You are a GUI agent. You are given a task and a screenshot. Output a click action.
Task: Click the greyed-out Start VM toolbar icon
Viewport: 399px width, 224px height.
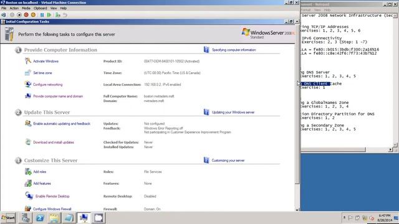12,15
